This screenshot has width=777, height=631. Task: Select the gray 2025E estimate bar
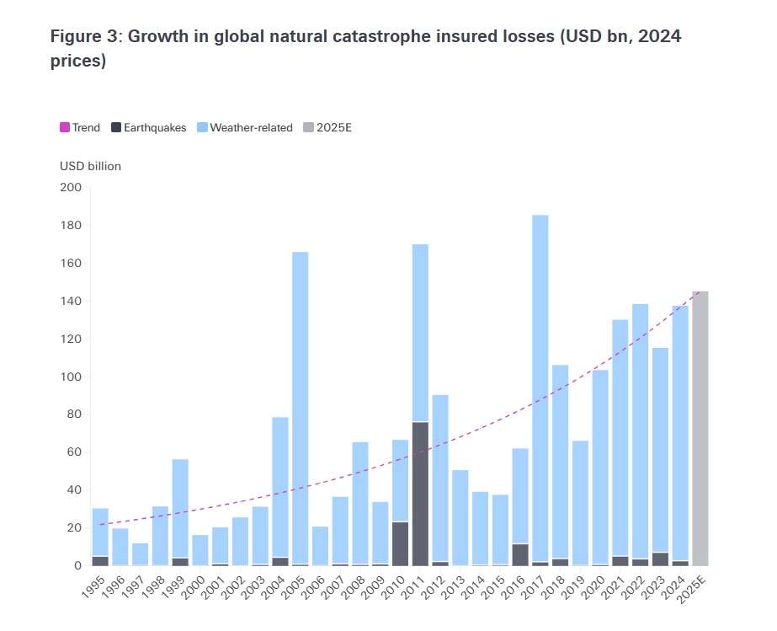coord(700,428)
